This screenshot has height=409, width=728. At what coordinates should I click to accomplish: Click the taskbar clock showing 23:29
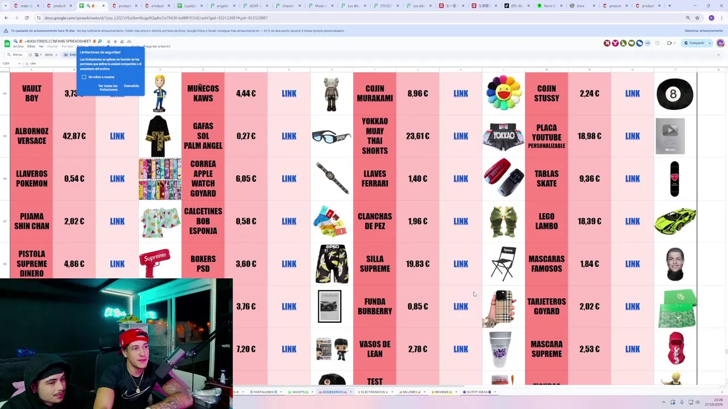click(x=718, y=399)
